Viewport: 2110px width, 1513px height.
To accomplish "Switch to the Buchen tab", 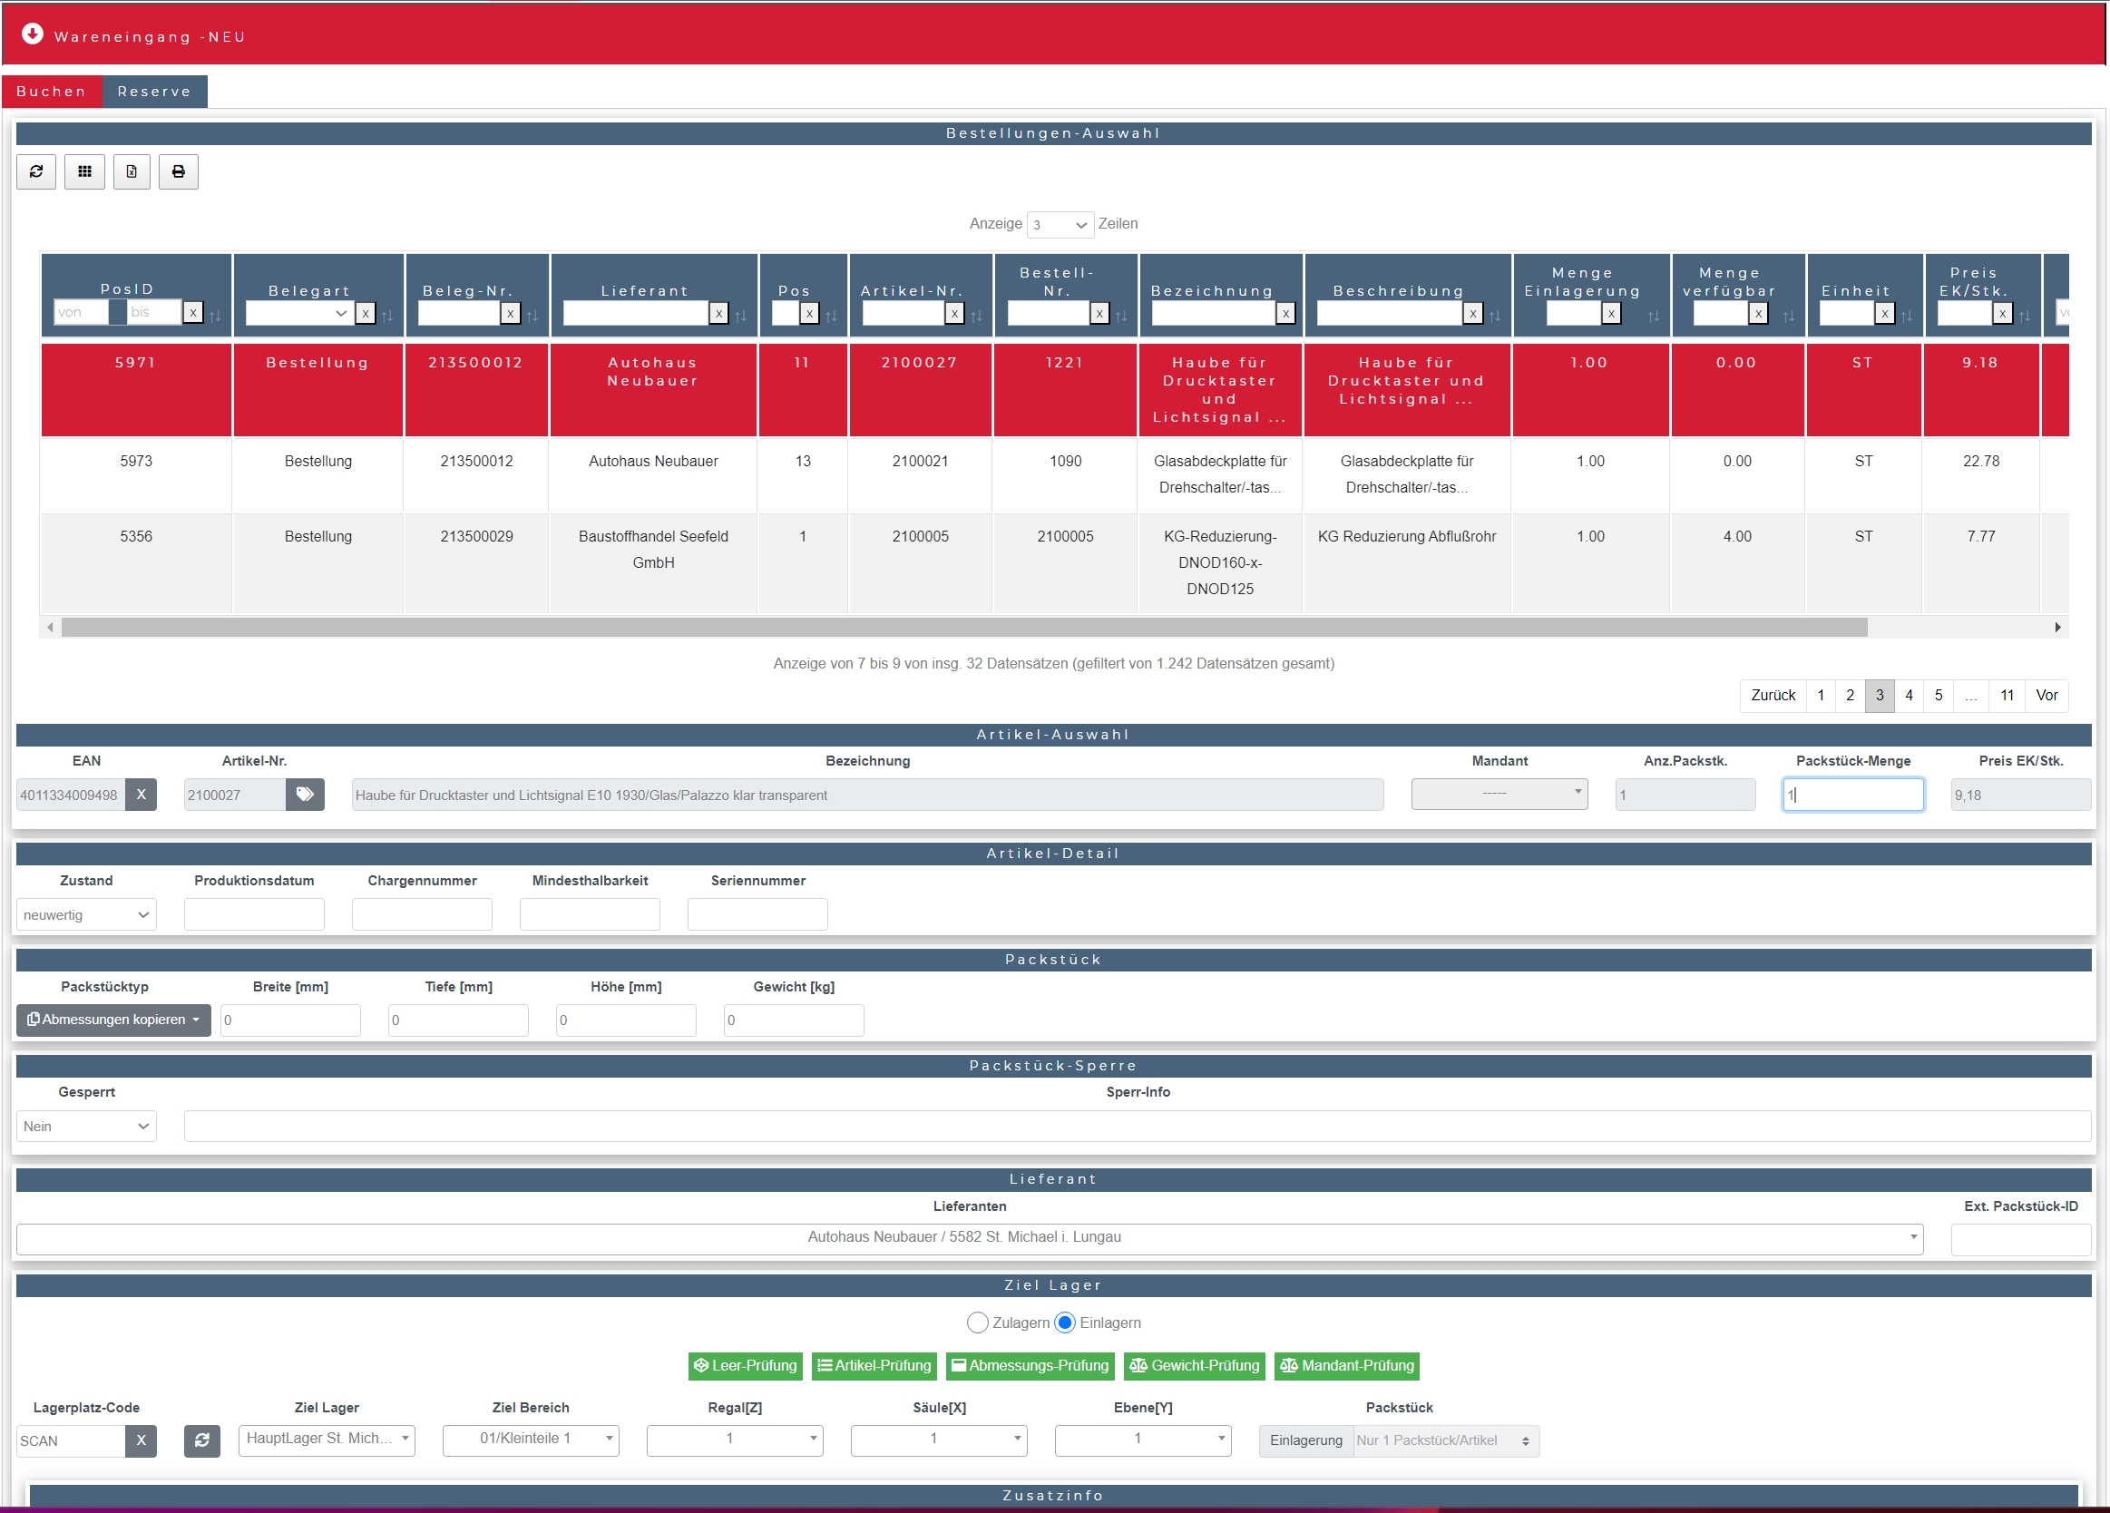I will point(52,92).
